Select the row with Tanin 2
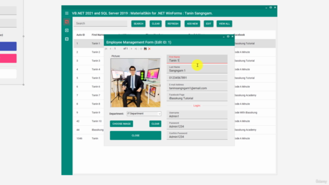The width and height of the screenshot is (329, 185). [174, 52]
